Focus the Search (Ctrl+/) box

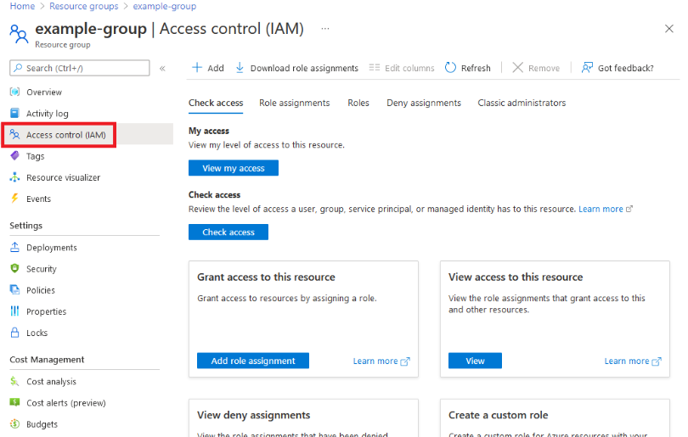tap(80, 68)
